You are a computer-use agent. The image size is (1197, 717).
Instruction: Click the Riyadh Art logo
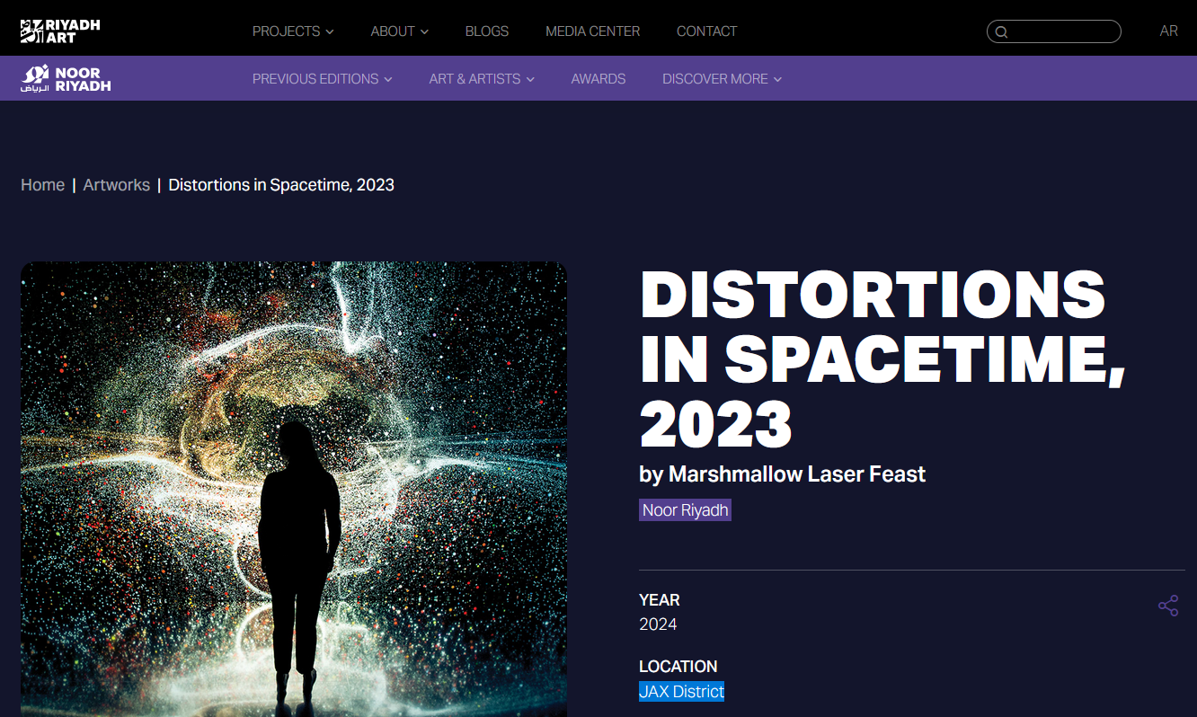click(x=60, y=31)
